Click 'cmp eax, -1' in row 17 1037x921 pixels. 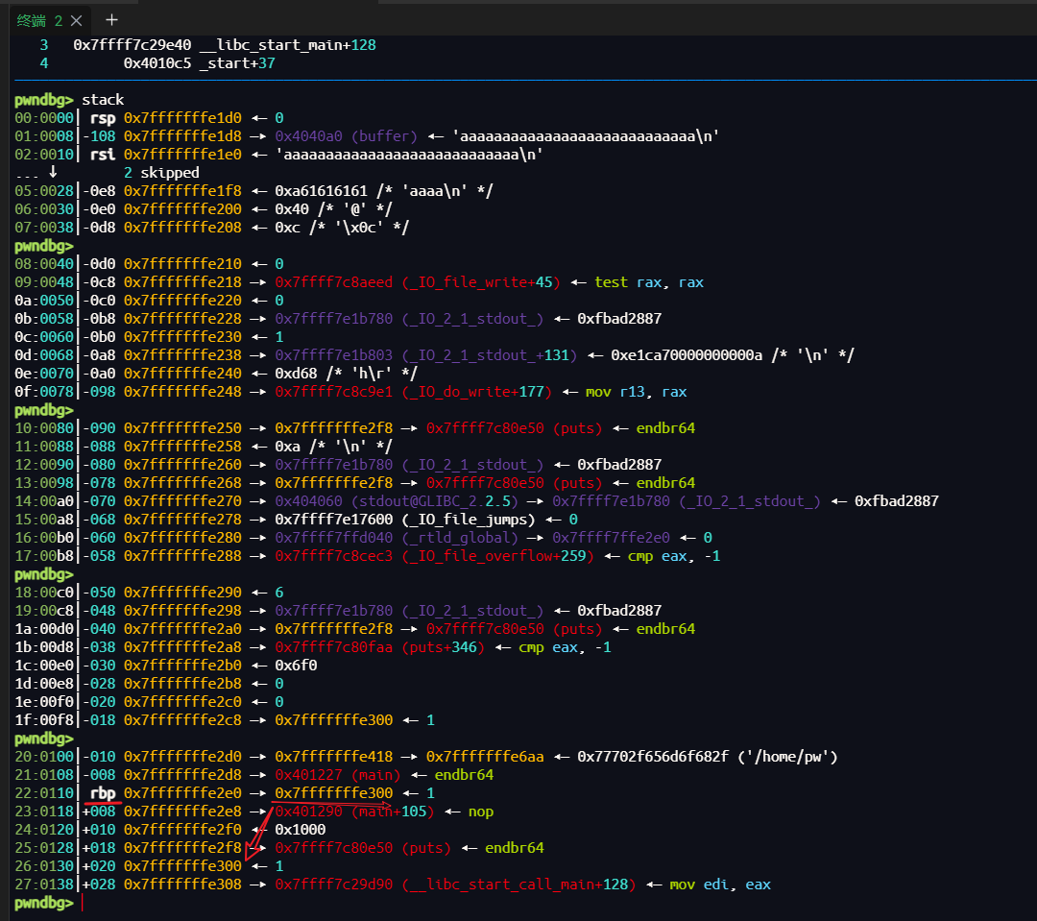673,556
